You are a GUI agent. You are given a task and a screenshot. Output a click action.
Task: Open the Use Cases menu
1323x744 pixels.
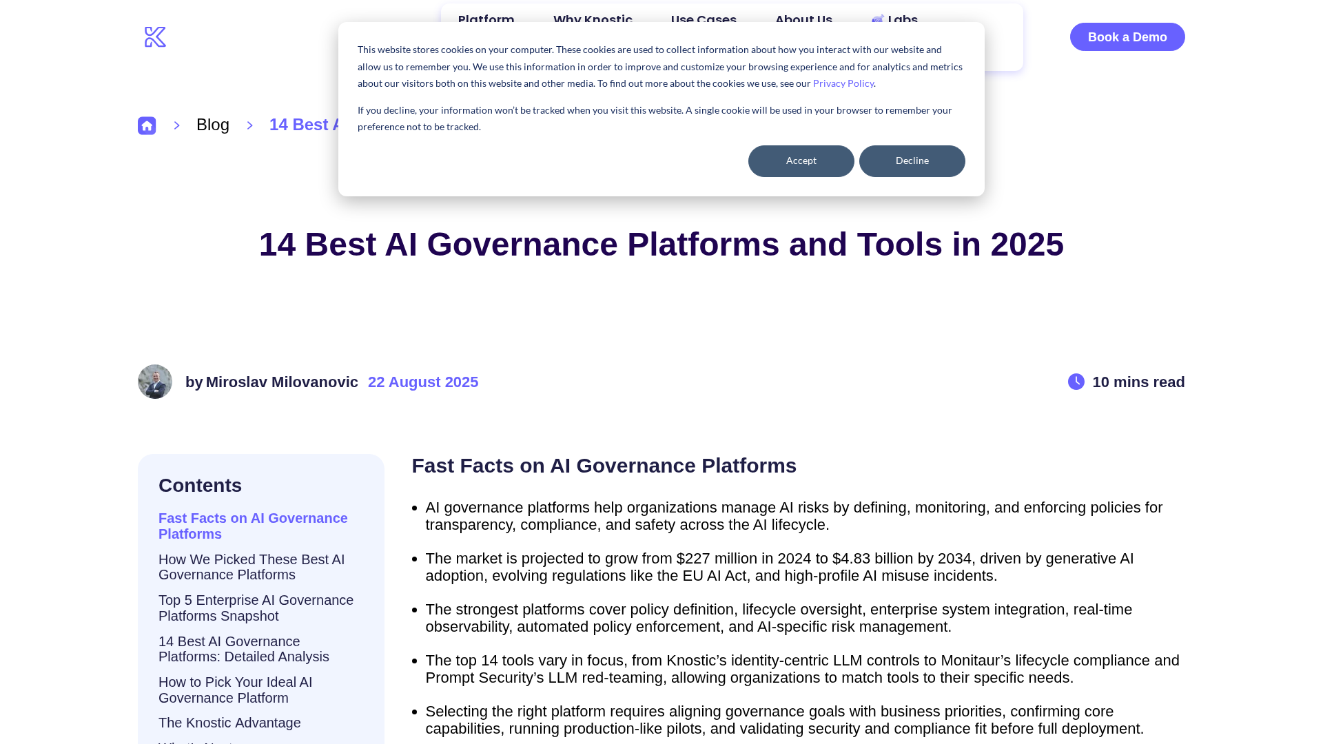703,17
